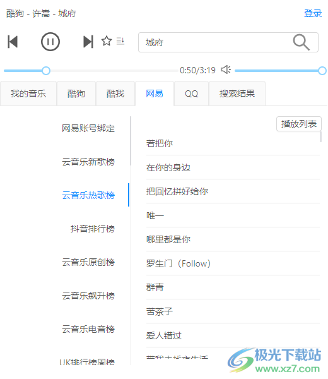The image size is (328, 379).
Task: Click the 0:50/3:19 time display
Action: pos(197,70)
